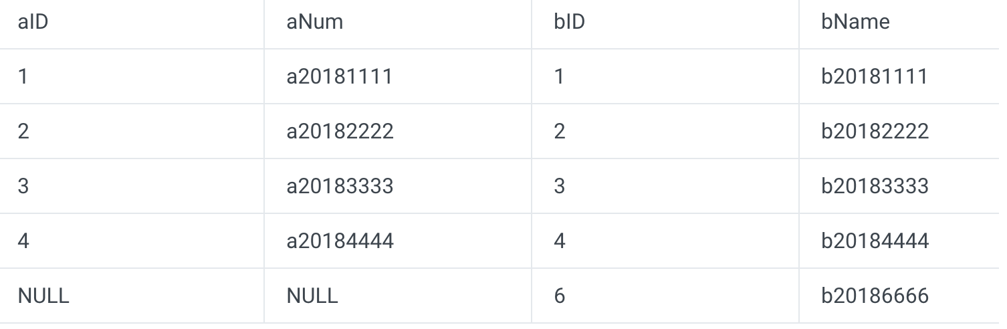
Task: Select cell b20183333
Action: pyautogui.click(x=875, y=186)
